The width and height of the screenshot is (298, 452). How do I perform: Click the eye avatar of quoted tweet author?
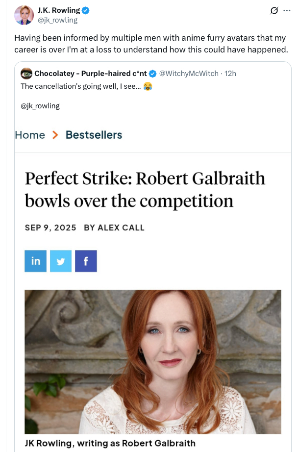[x=26, y=74]
